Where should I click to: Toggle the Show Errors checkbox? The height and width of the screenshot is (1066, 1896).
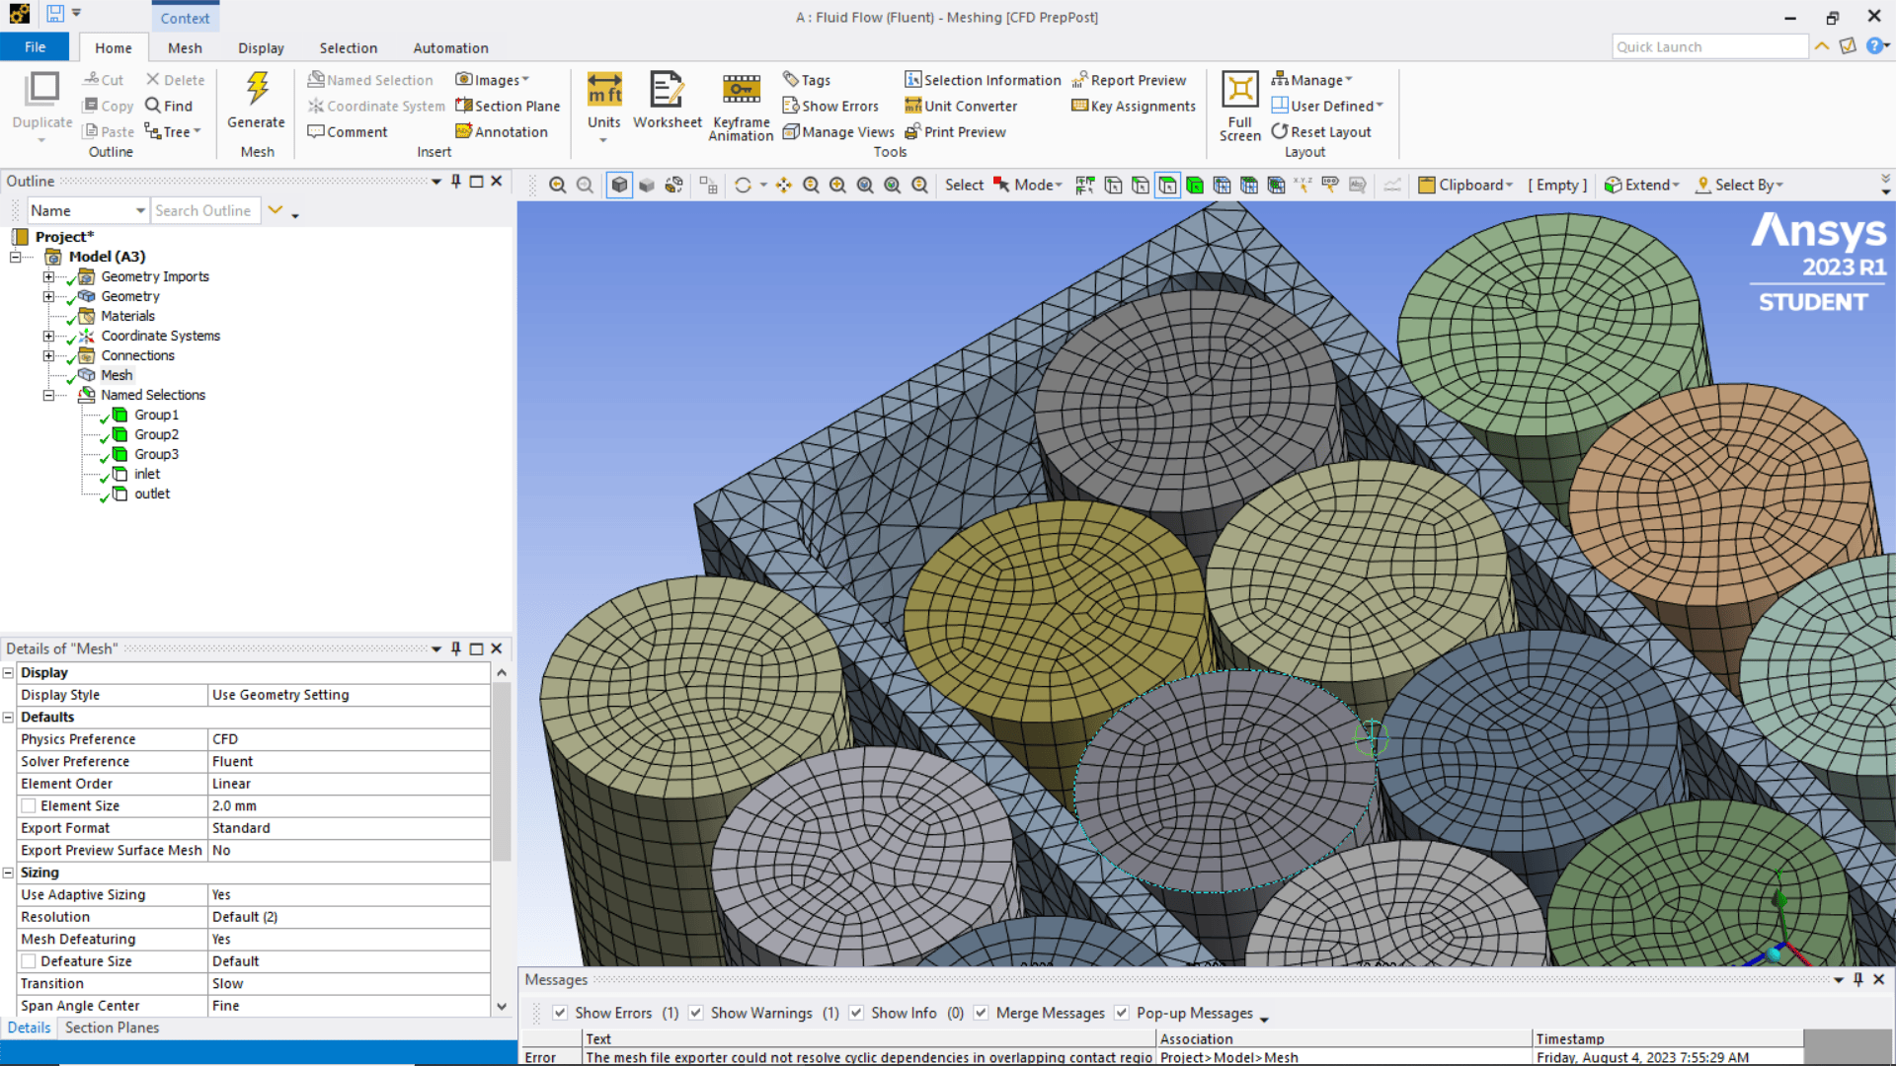pos(560,1013)
